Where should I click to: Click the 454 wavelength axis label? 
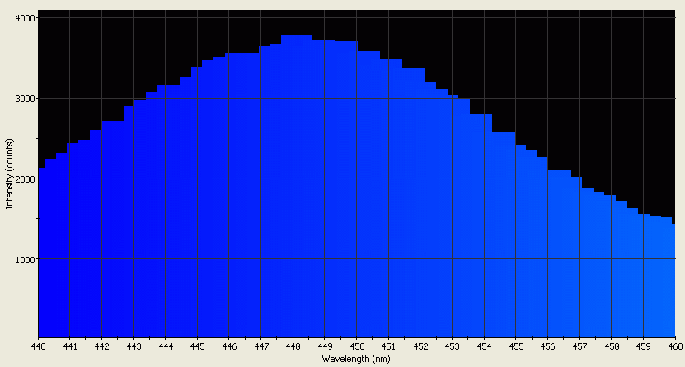pos(484,346)
